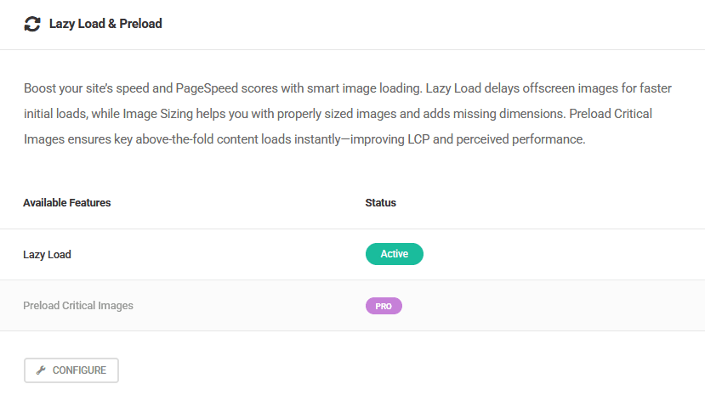
Task: Click the wrench icon on Configure button
Action: click(41, 370)
